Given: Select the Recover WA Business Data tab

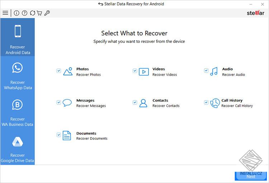Looking at the screenshot, I should [x=18, y=112].
